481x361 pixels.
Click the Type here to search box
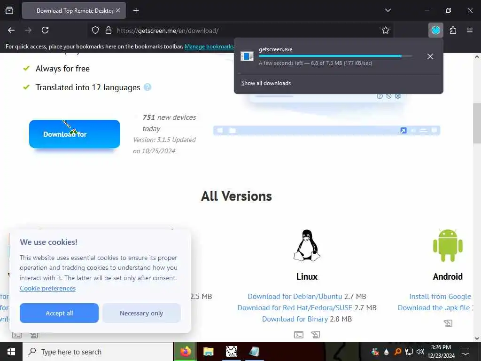pyautogui.click(x=98, y=352)
